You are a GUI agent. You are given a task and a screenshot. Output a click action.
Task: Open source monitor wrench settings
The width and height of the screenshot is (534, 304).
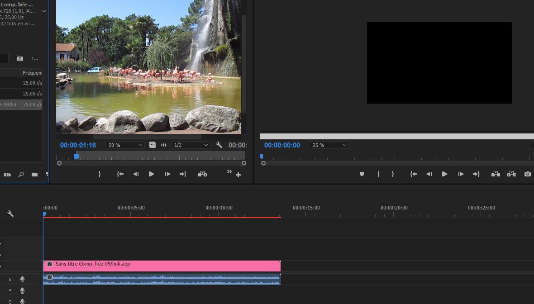click(x=219, y=145)
